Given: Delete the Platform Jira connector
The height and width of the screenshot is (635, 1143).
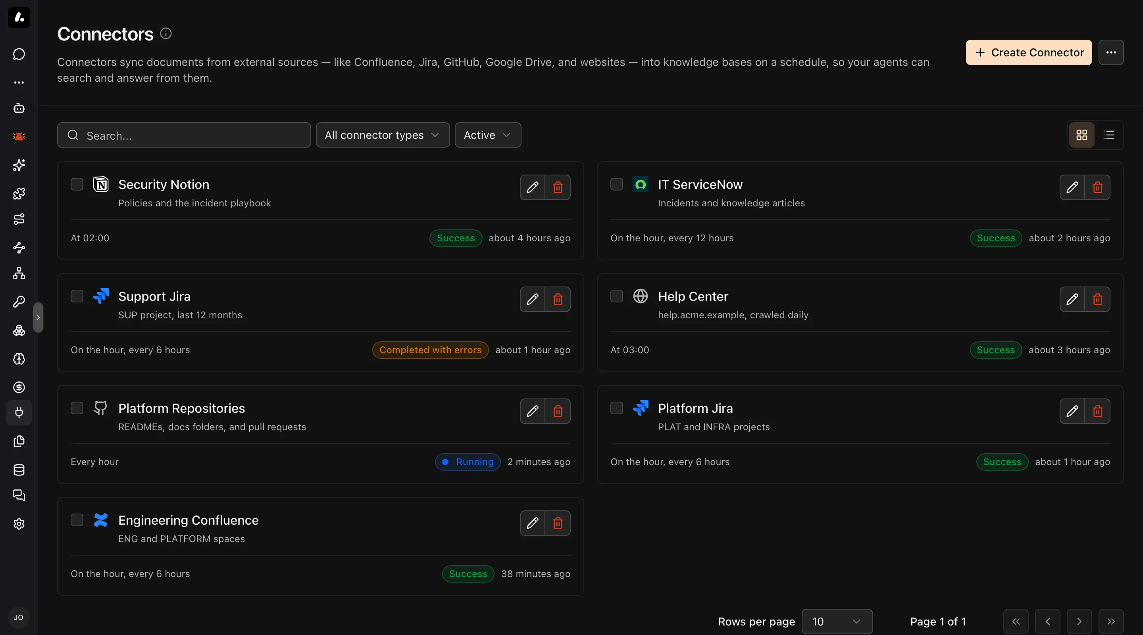Looking at the screenshot, I should [1097, 411].
